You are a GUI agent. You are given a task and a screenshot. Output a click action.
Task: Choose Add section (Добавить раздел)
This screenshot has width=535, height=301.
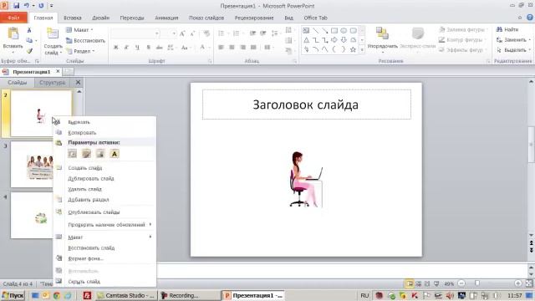pos(104,200)
